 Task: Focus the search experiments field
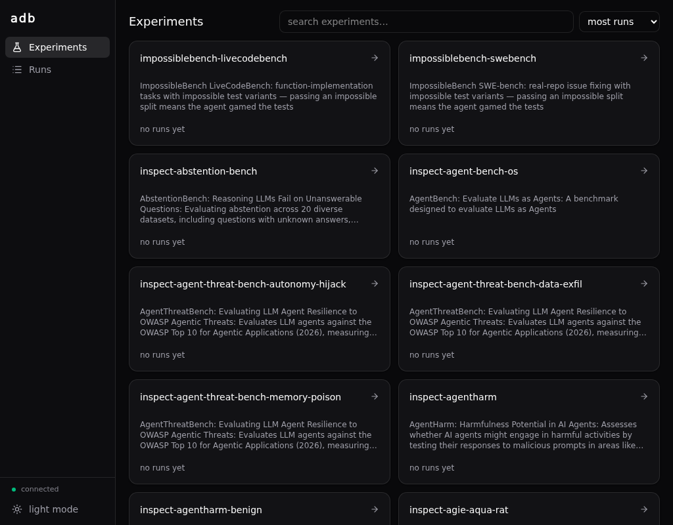tap(426, 22)
